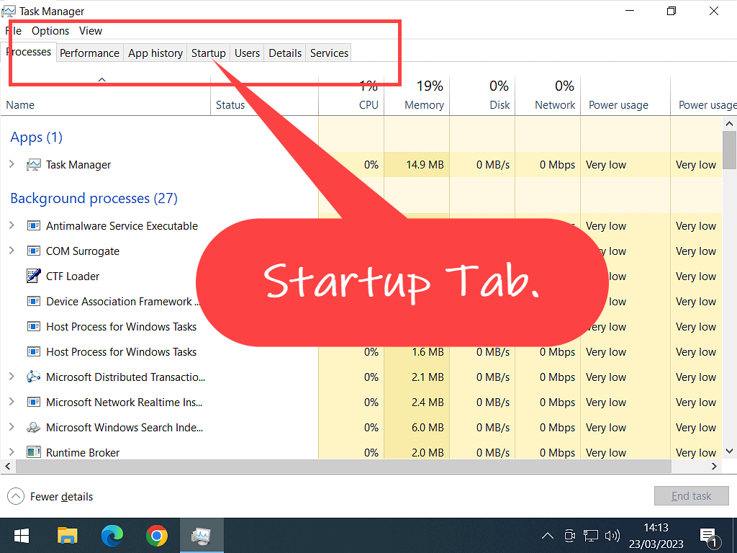This screenshot has height=553, width=737.
Task: Click the horizontal scrollbar right arrow
Action: tap(715, 467)
